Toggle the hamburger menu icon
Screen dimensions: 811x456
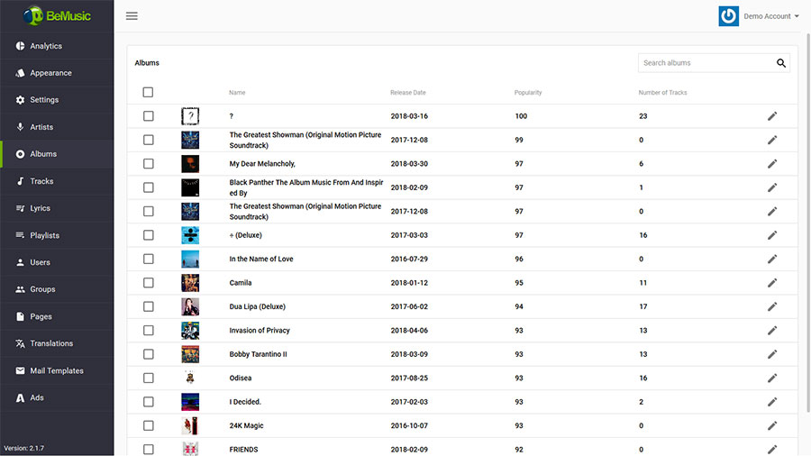tap(132, 16)
